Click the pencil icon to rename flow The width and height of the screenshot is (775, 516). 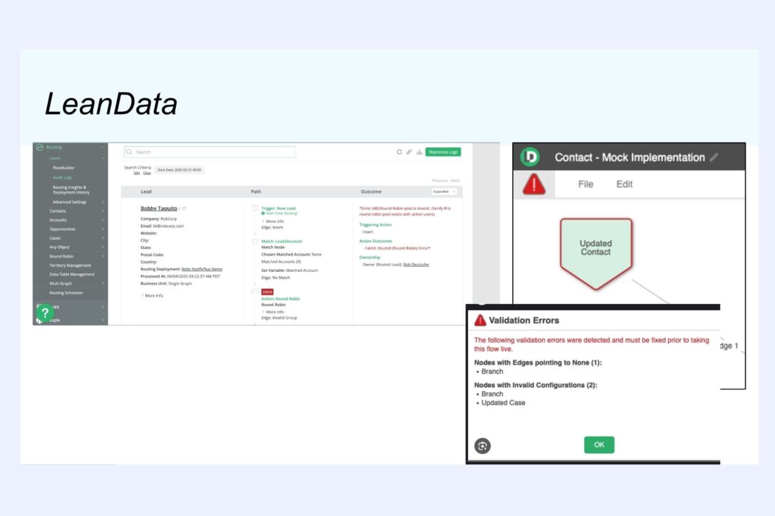(x=714, y=157)
